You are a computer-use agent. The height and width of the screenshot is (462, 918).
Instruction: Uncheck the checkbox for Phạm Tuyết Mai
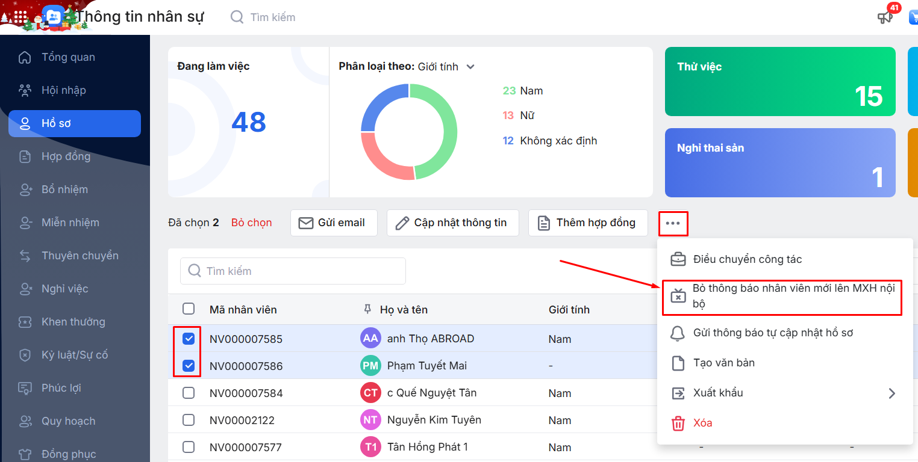tap(189, 366)
